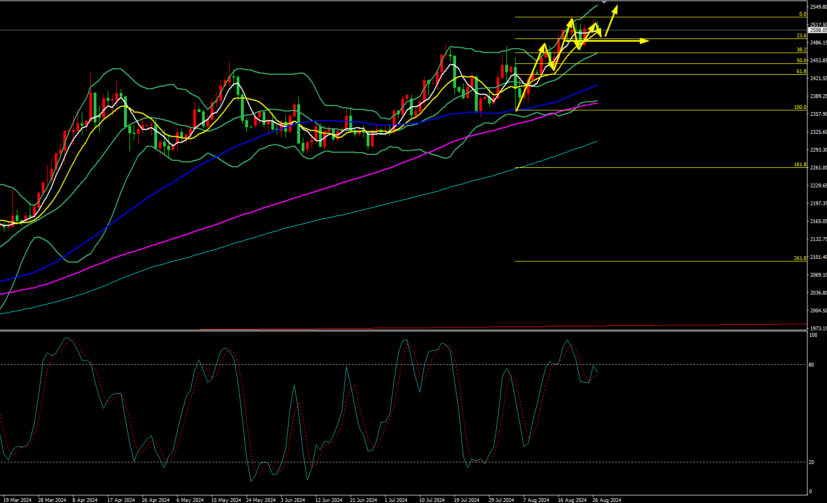Click the 2325 price axis label
The width and height of the screenshot is (827, 503).
818,132
